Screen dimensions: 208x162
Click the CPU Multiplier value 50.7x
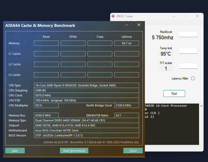[46, 105]
